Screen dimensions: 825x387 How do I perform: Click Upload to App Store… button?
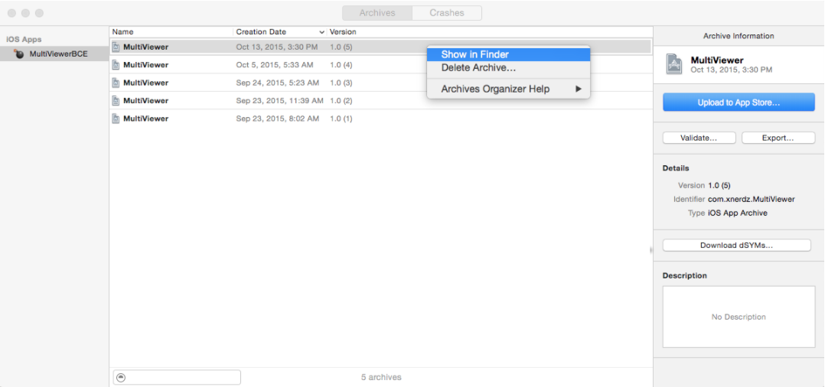(x=739, y=102)
